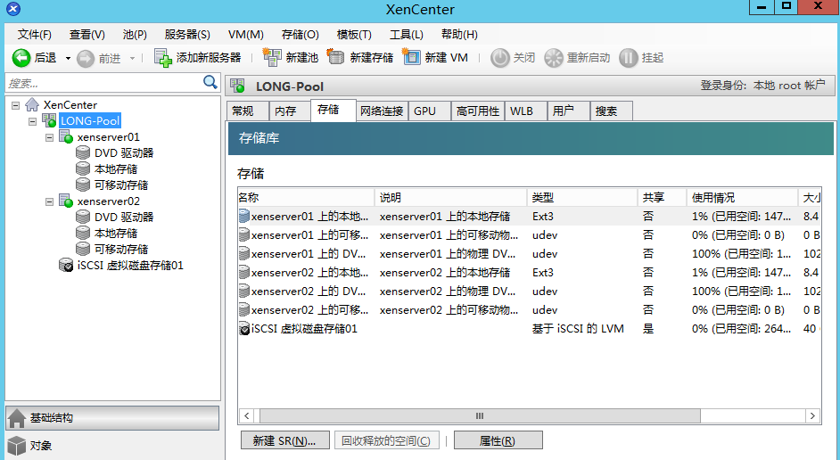Switch to the WLB tab
The image size is (840, 460).
[525, 111]
